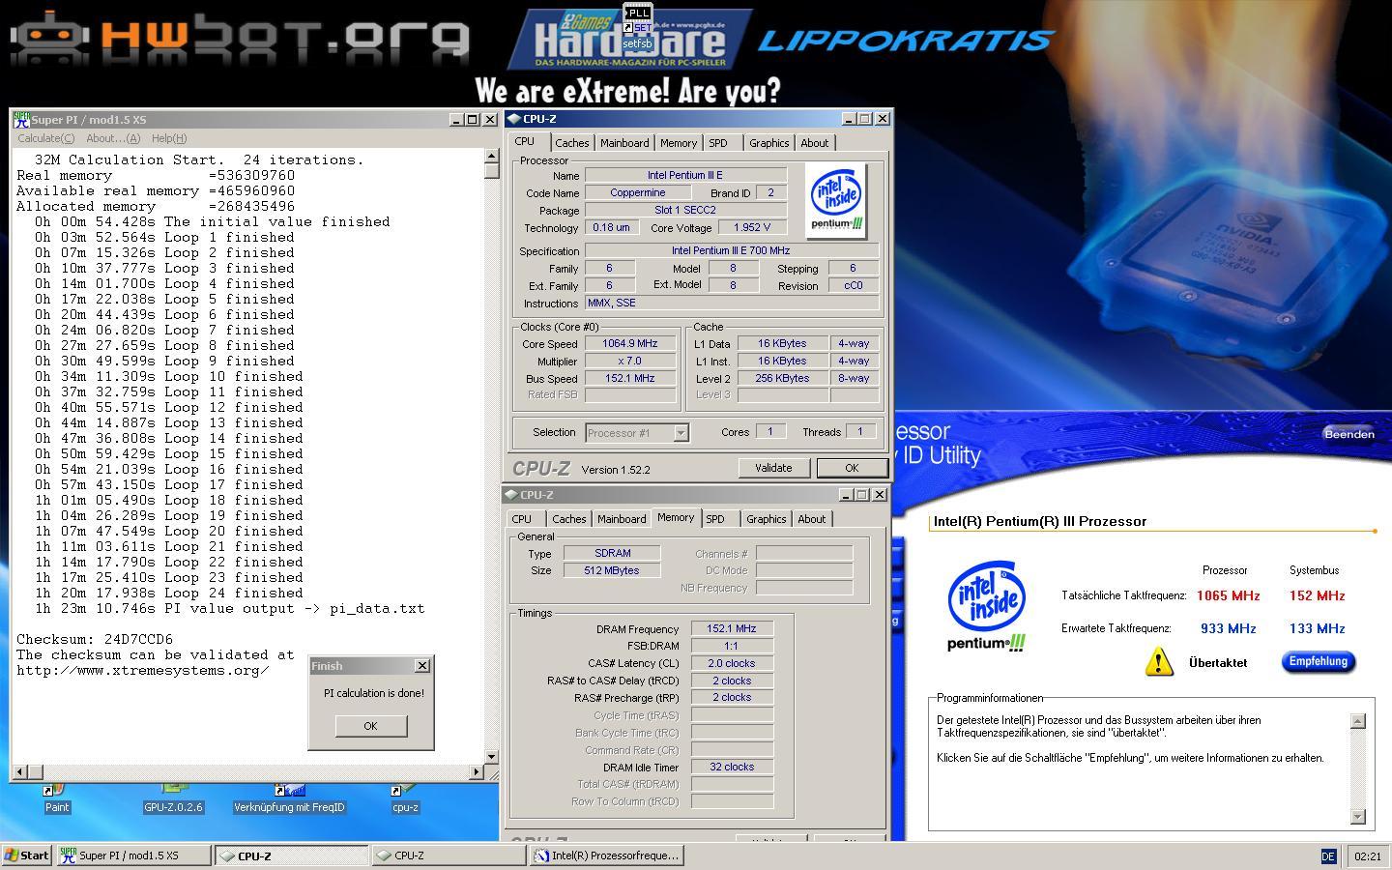Screen dimensions: 1392x870
Task: Click the lower CPU-Z window title icon
Action: pos(510,495)
